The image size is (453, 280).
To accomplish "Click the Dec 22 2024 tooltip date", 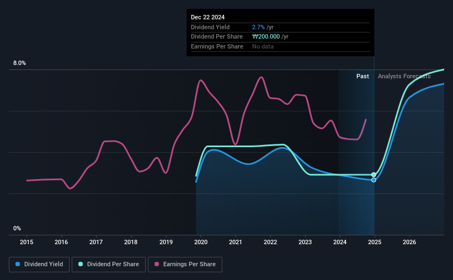I will [x=207, y=17].
